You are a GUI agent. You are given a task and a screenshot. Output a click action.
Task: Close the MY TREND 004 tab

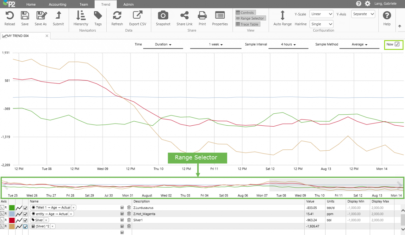[47, 36]
